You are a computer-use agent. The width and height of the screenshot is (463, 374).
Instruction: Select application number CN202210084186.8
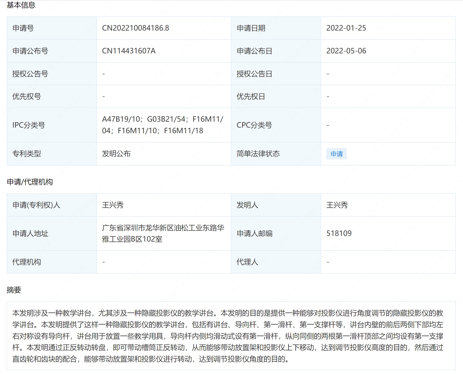[135, 28]
